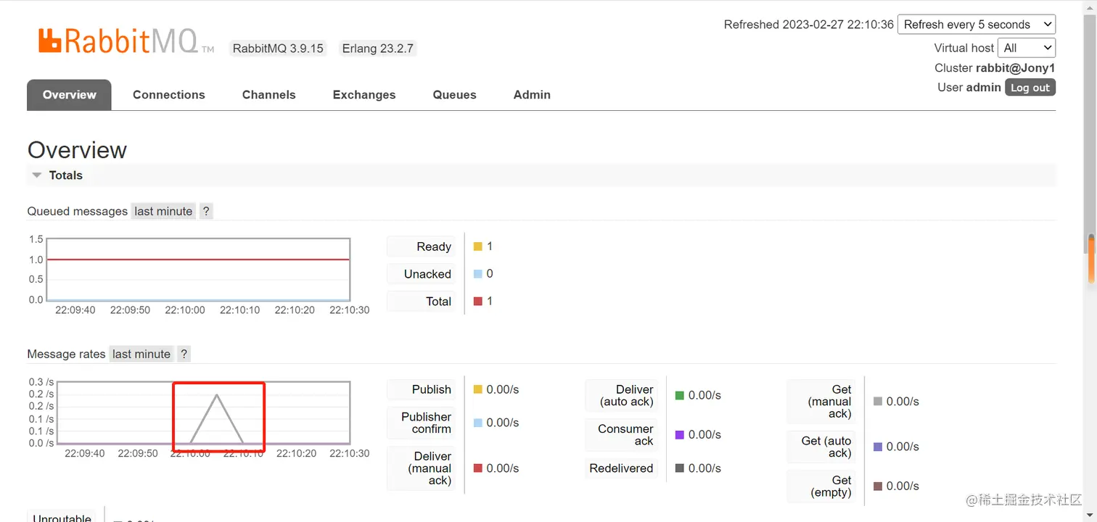Click the Message rates chart
Viewport: 1097px width, 522px height.
coord(203,413)
